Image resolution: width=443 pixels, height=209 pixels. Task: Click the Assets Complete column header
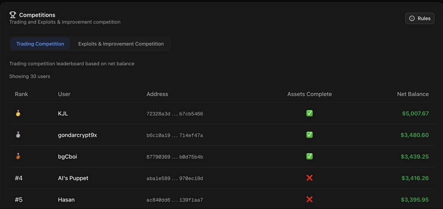click(x=309, y=94)
